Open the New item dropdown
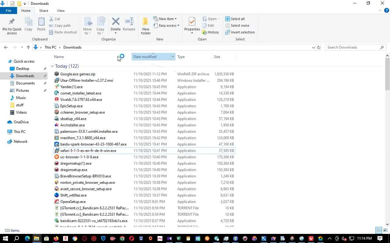The height and width of the screenshot is (243, 390). (165, 19)
